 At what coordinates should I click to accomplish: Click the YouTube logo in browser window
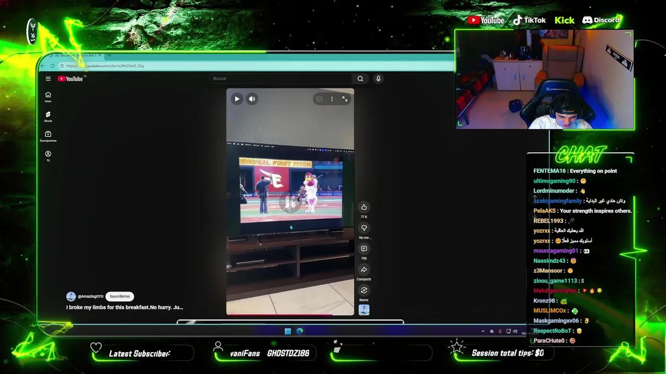(71, 78)
